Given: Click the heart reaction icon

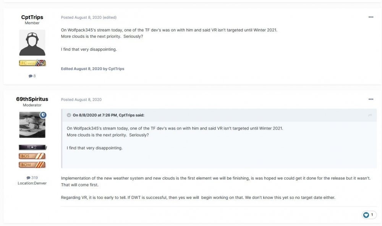Looking at the screenshot, I should 366,215.
